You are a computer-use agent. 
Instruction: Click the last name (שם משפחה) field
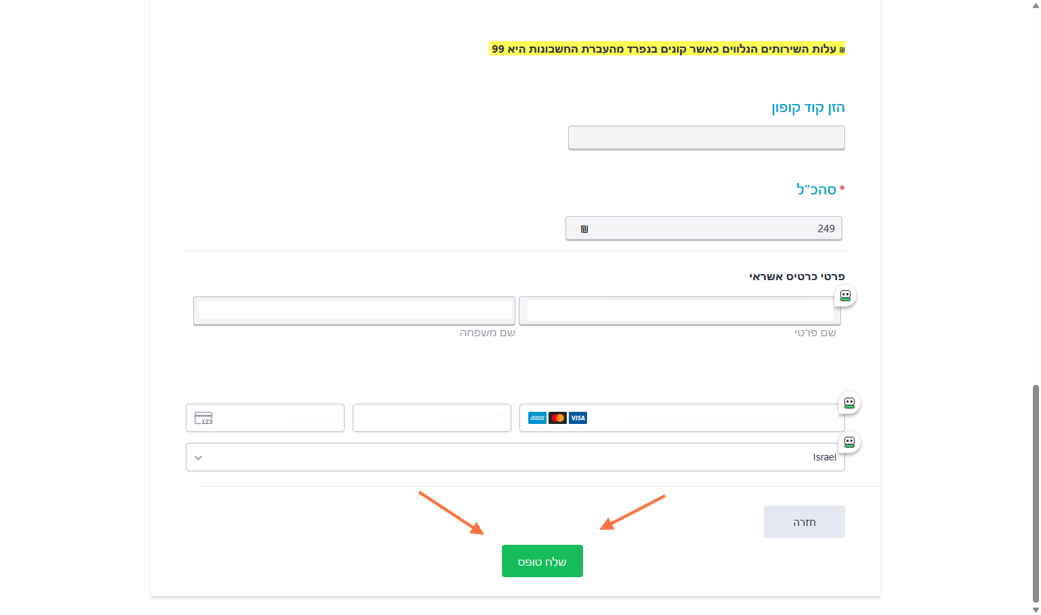354,311
